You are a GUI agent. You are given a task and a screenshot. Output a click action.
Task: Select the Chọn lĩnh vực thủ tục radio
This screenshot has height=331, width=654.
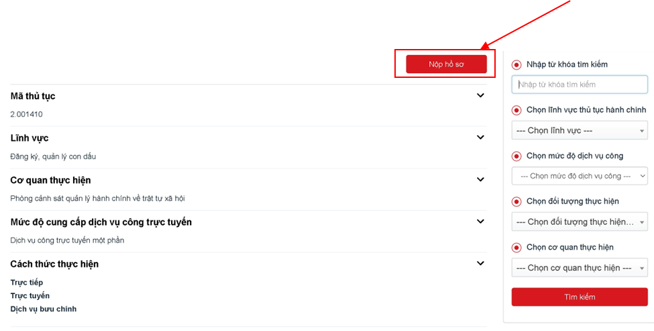coord(516,110)
